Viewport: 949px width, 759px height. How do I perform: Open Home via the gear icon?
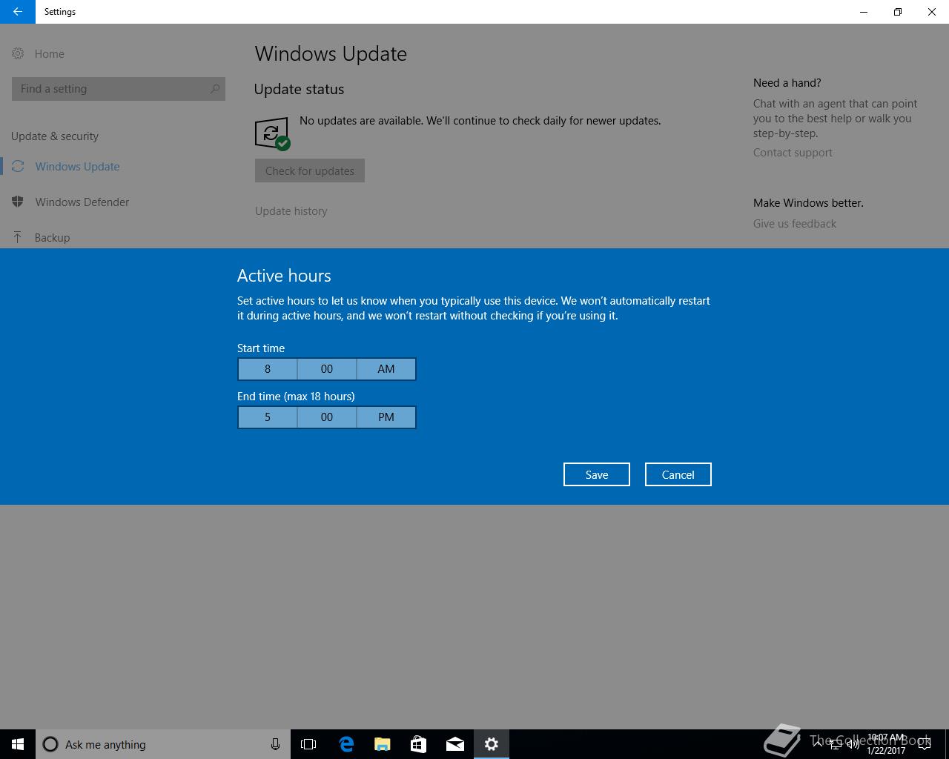pos(18,53)
